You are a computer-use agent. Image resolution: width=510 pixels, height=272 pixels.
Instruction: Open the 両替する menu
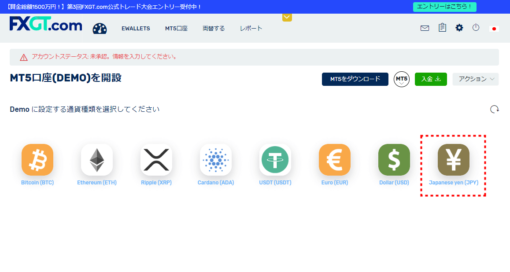click(x=214, y=29)
